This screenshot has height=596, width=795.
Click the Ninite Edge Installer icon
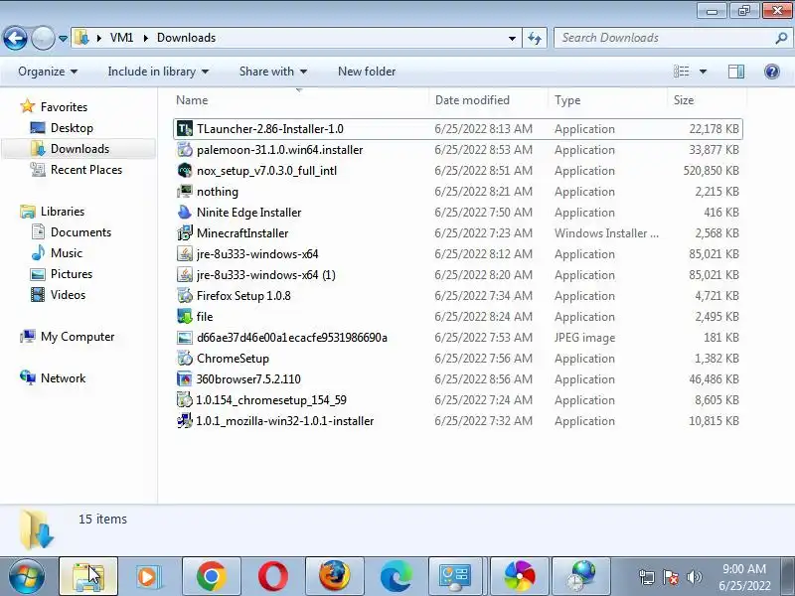point(185,212)
